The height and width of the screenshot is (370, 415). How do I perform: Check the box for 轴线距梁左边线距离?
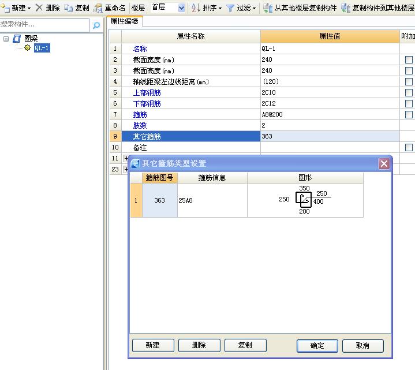409,81
